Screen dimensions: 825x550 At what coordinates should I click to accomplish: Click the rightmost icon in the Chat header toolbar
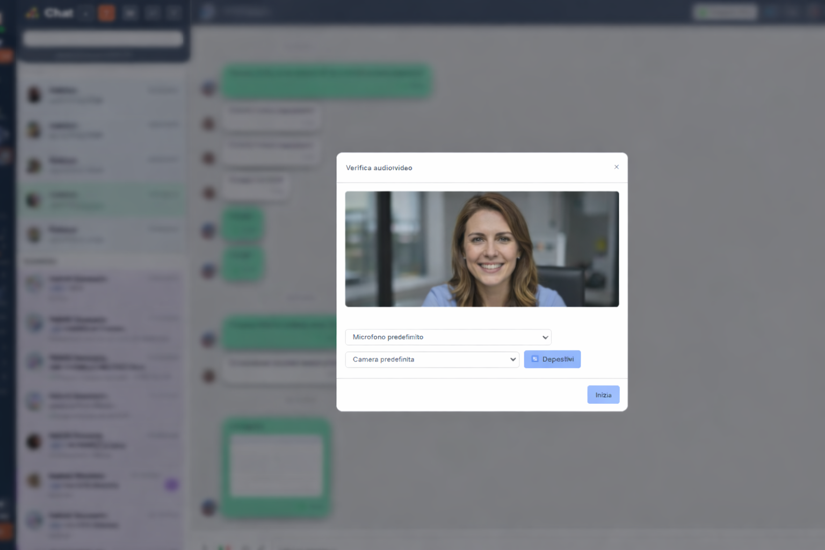tap(174, 12)
